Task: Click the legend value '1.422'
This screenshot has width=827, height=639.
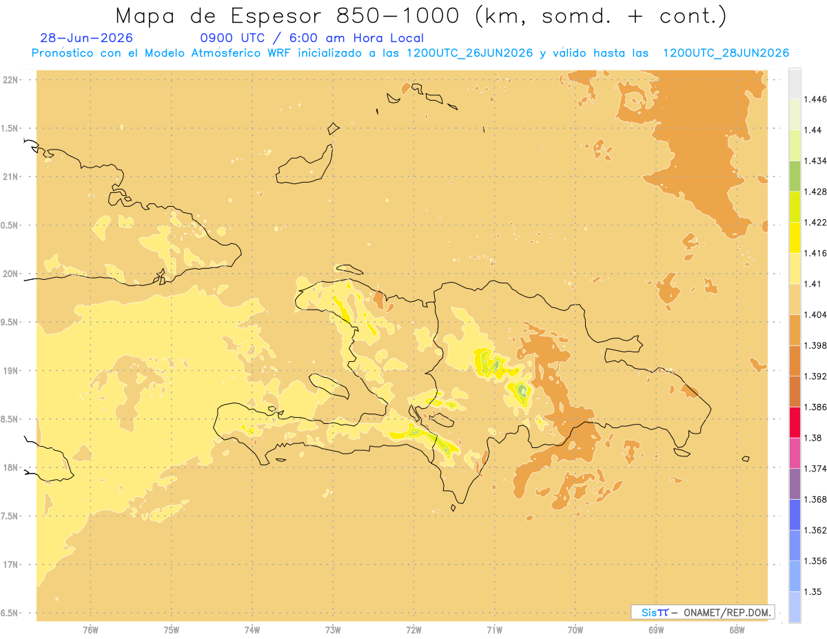Action: click(815, 223)
